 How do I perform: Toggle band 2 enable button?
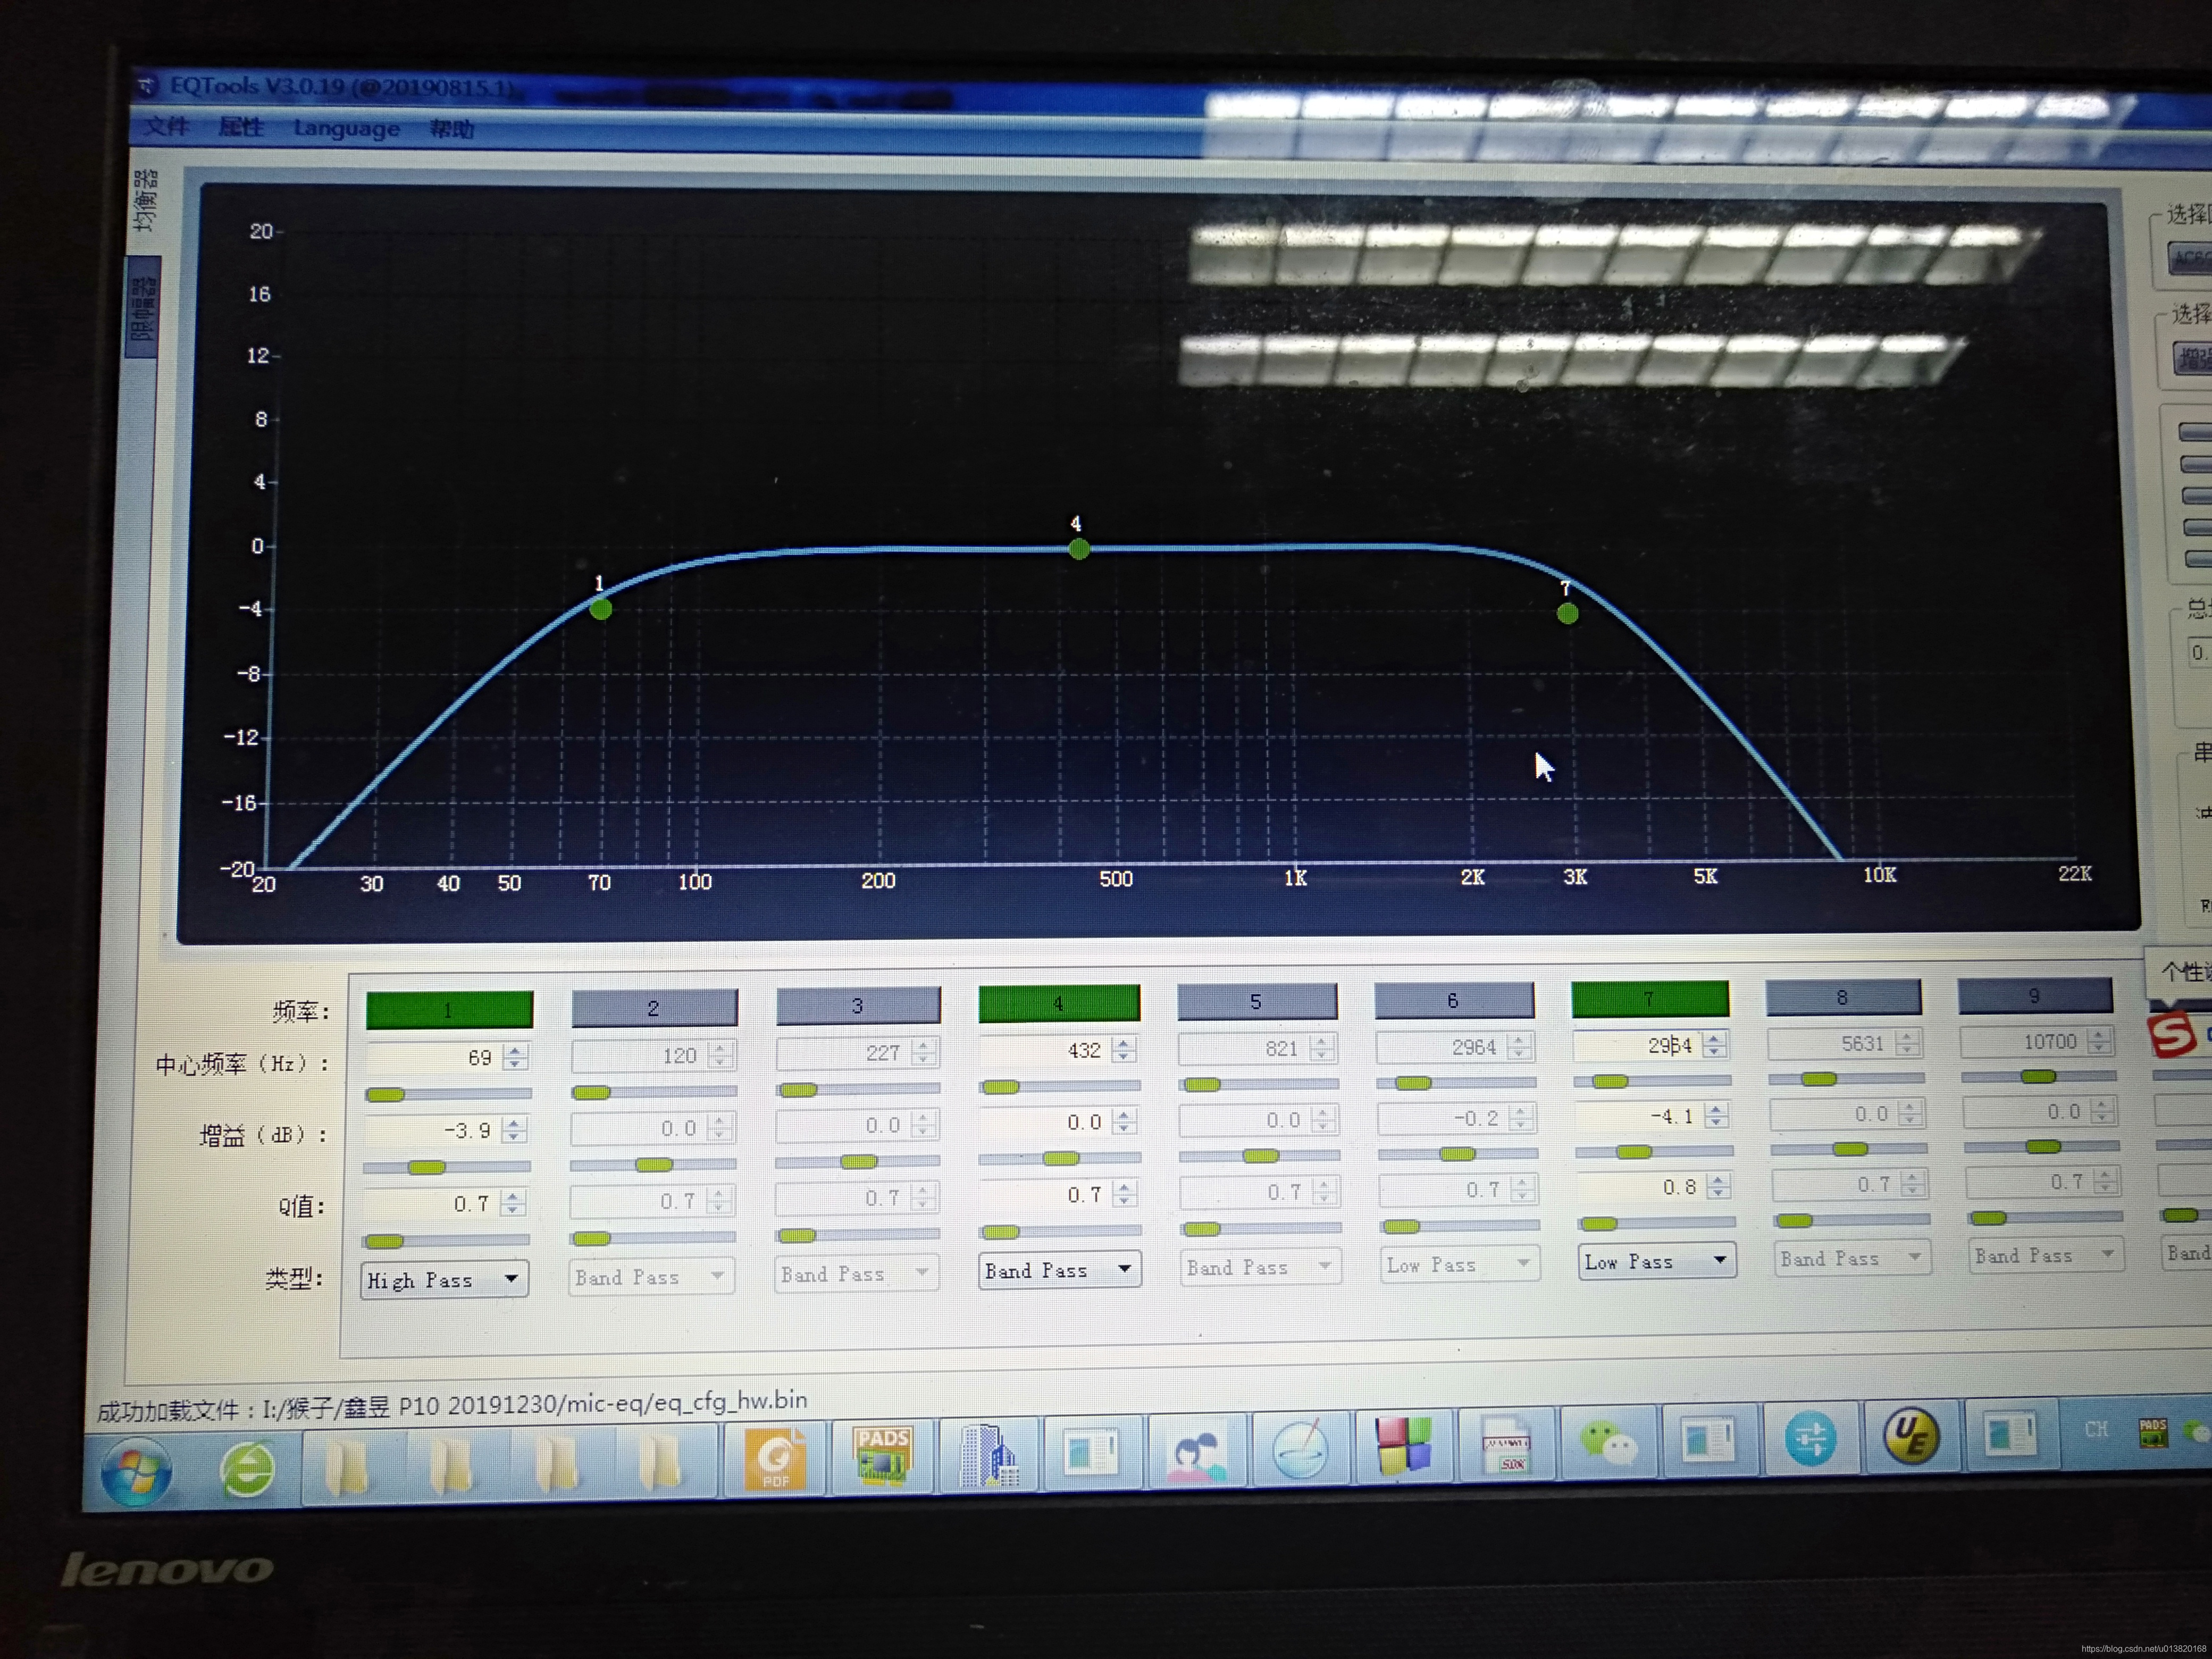coord(654,1008)
